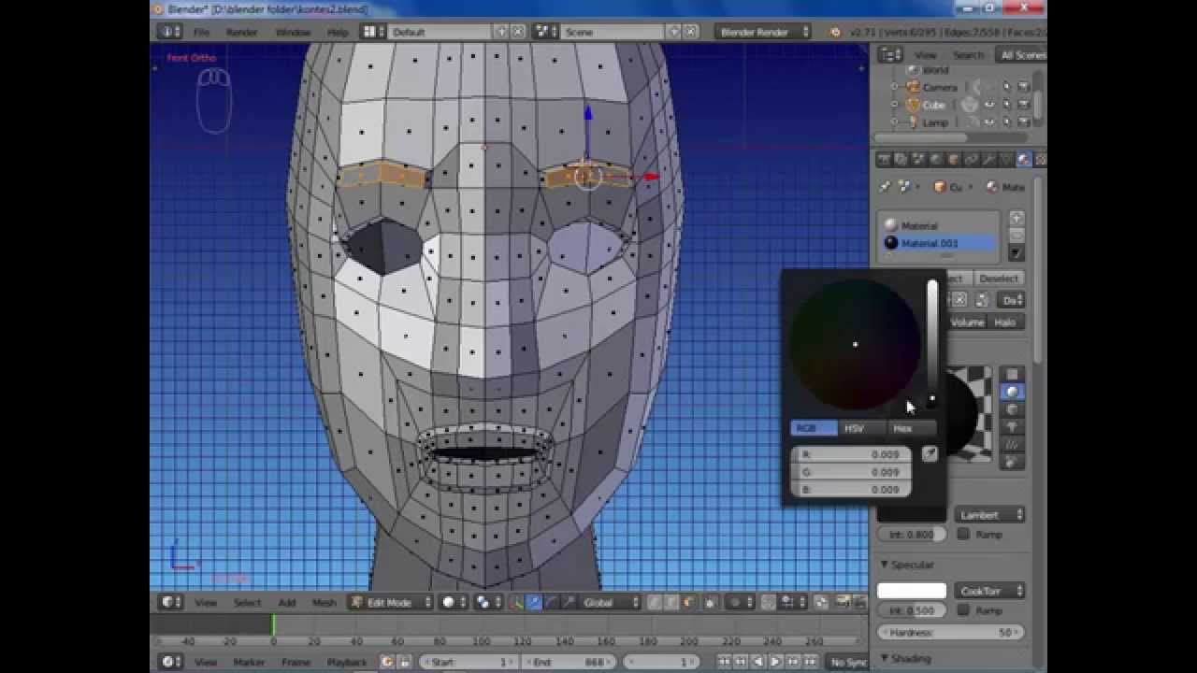Image resolution: width=1197 pixels, height=673 pixels.
Task: Toggle visibility eye of the Lamp object
Action: pyautogui.click(x=989, y=122)
